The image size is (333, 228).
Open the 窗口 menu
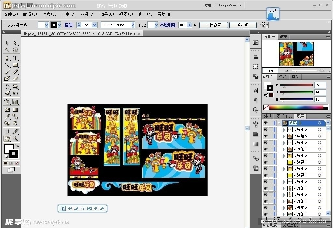(x=145, y=14)
